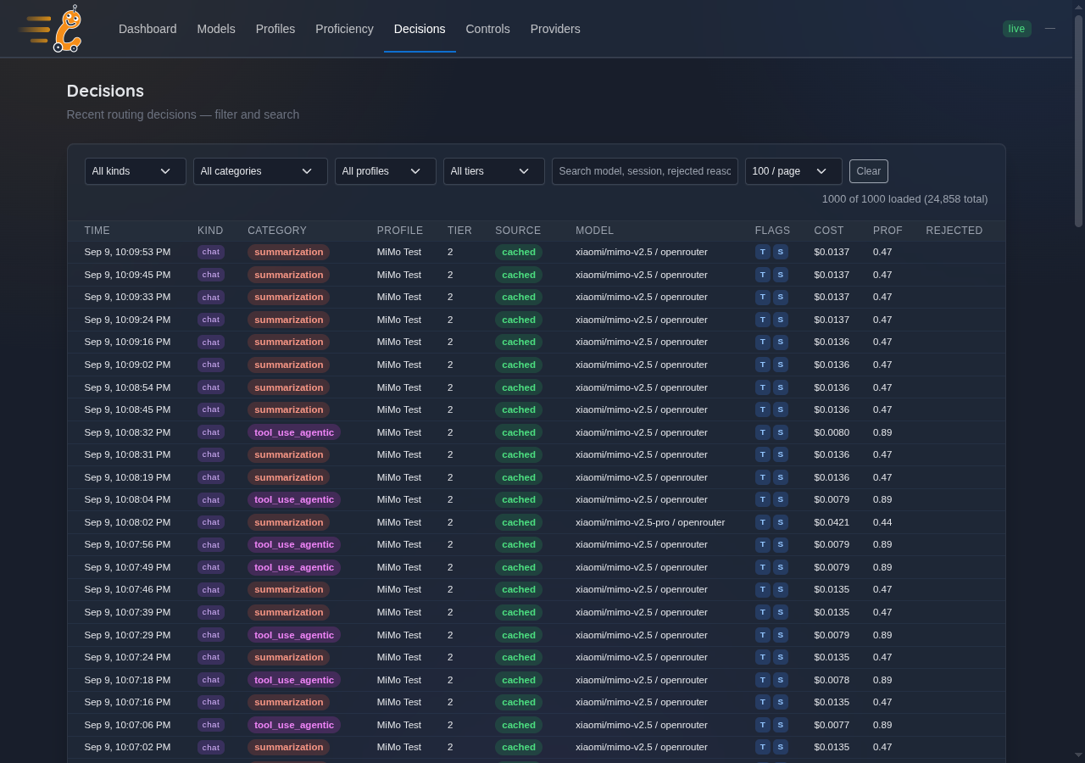Viewport: 1085px width, 763px height.
Task: Sort by the TIME column header
Action: click(97, 231)
